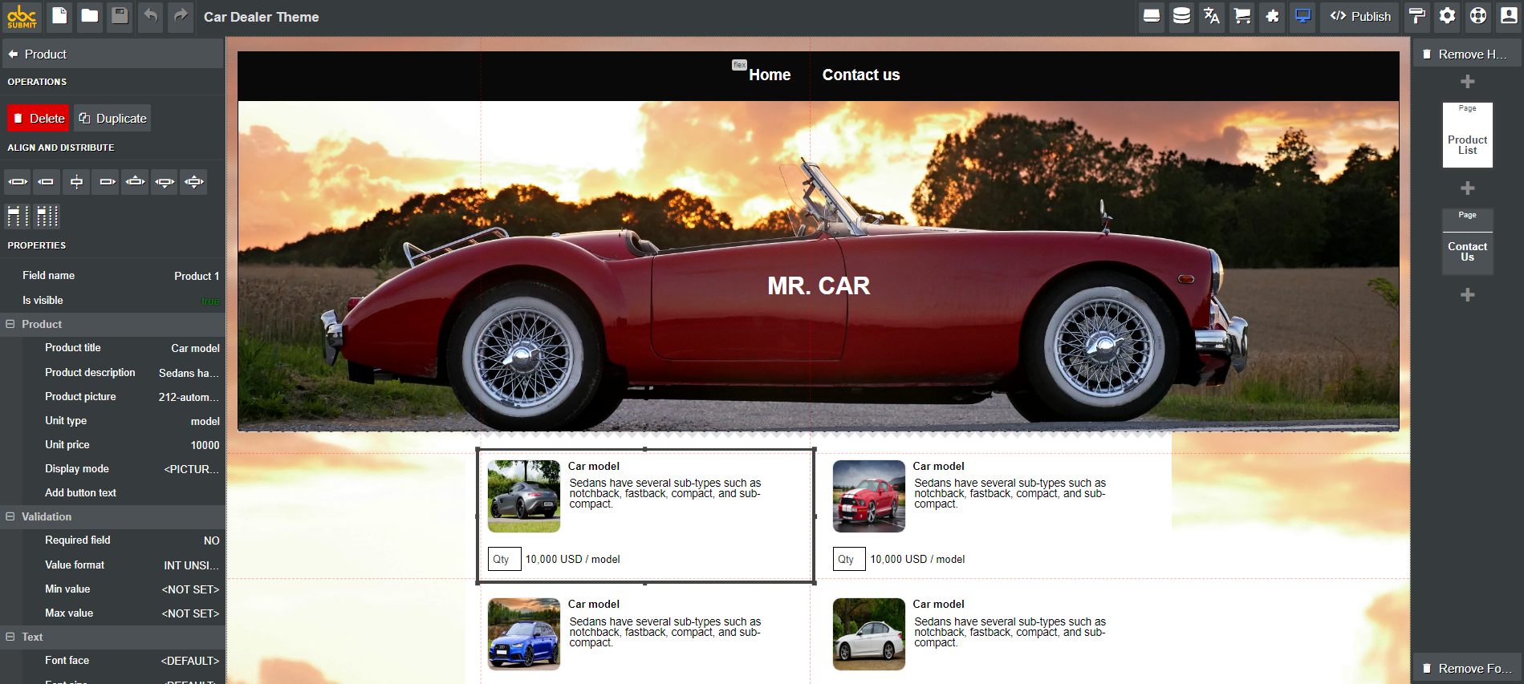
Task: Toggle the desktop monitor preview icon
Action: 1303,16
